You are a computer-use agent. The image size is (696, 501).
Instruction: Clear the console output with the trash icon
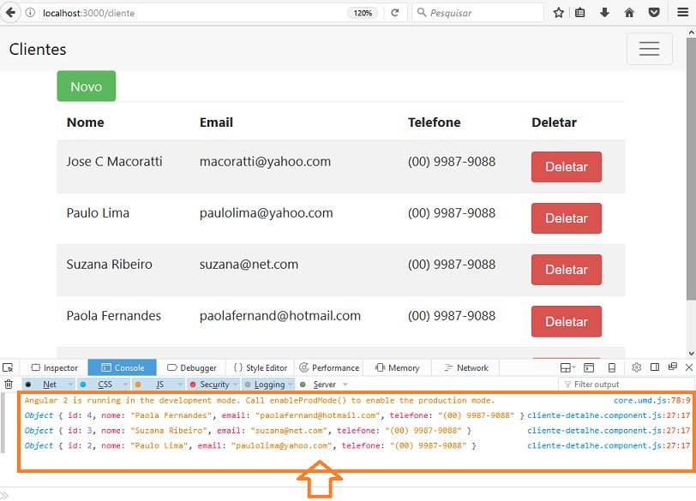[9, 384]
